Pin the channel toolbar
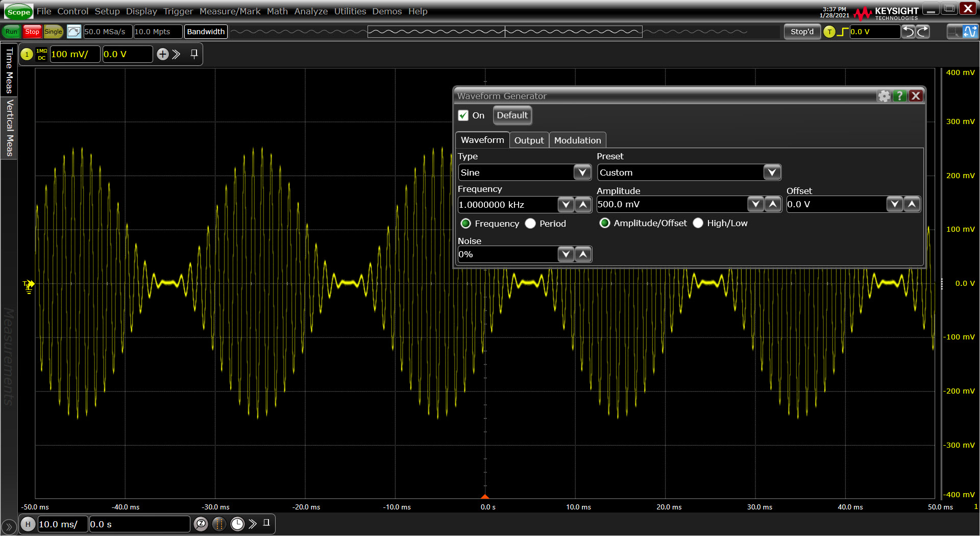 [194, 54]
